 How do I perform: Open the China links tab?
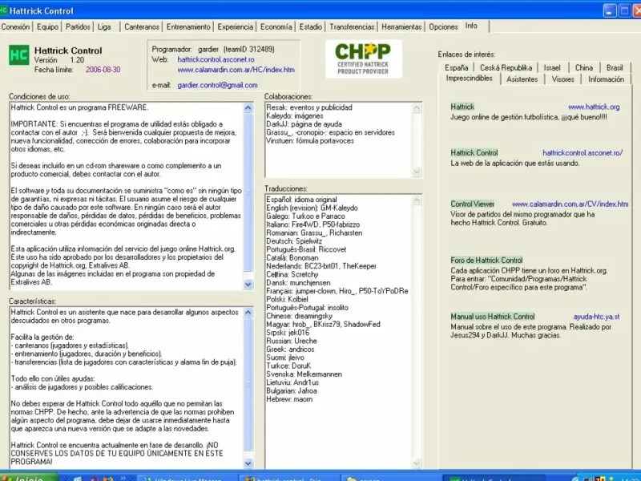point(584,68)
